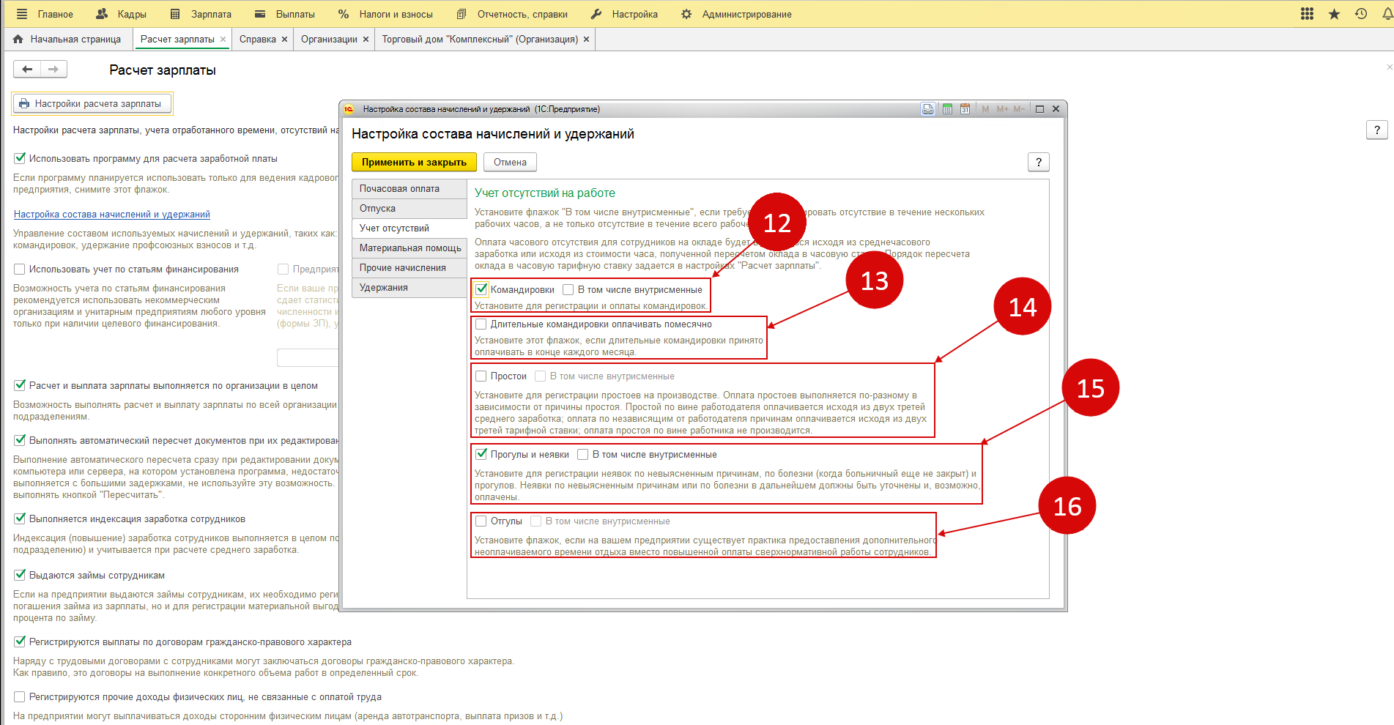
Task: Click the print icon in dialog title bar
Action: coord(928,109)
